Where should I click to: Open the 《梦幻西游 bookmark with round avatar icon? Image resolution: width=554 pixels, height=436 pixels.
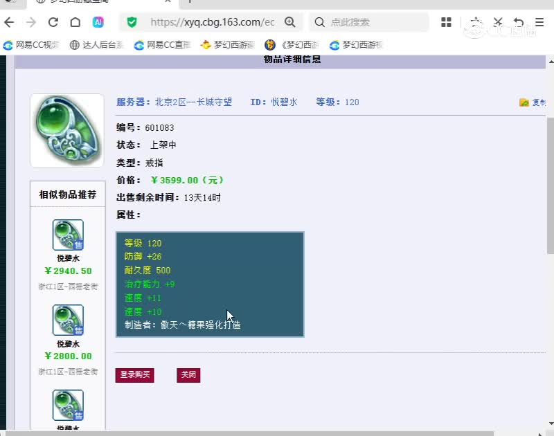pos(292,45)
